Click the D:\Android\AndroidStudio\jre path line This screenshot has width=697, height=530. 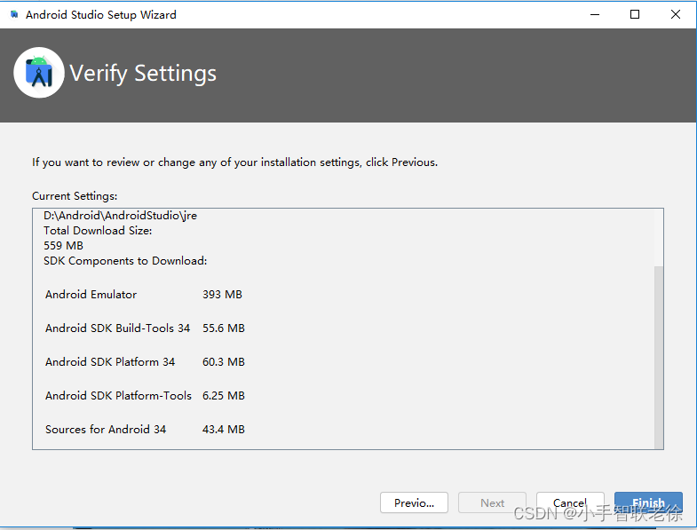(x=120, y=216)
